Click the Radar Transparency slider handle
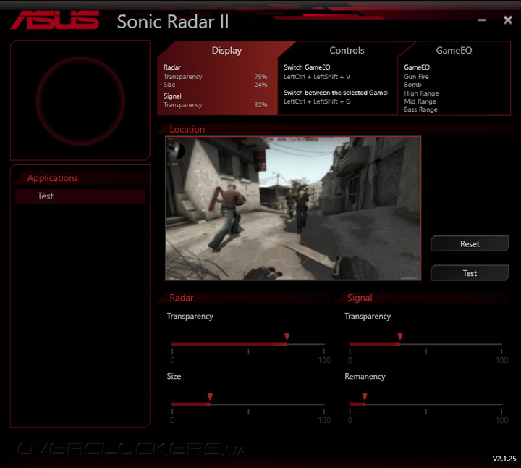This screenshot has width=521, height=468. [x=287, y=337]
